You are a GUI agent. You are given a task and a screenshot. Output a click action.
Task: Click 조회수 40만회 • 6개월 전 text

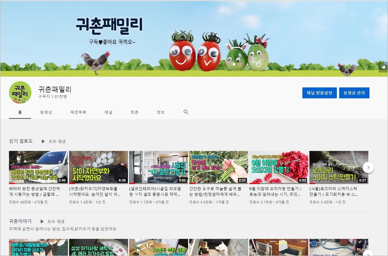pyautogui.click(x=28, y=202)
